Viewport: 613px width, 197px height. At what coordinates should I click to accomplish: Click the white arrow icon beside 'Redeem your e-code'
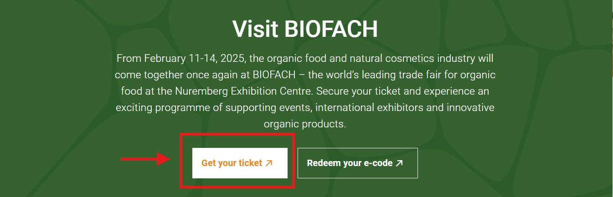(x=399, y=163)
